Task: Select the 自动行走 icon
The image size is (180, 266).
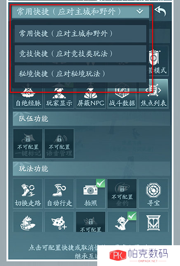Action: click(x=59, y=193)
